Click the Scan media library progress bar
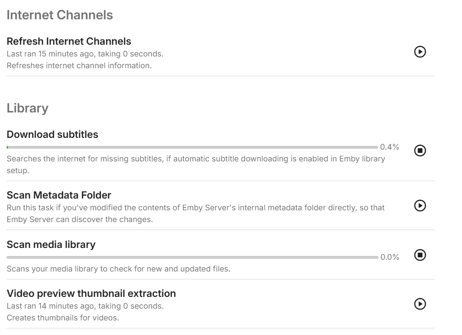Screen dimensions: 462x335 [192, 257]
